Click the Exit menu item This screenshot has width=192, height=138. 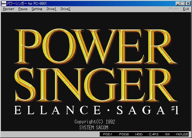186,9
